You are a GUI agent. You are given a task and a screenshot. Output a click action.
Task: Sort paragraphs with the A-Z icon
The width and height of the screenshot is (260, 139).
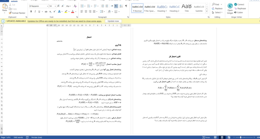point(121,6)
